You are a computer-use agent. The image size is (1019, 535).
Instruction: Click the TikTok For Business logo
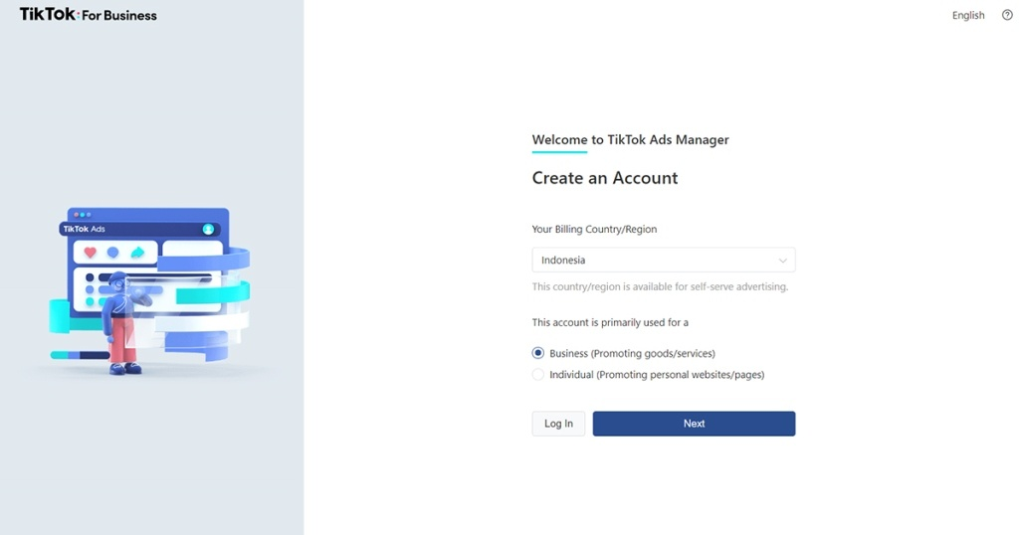click(x=88, y=14)
